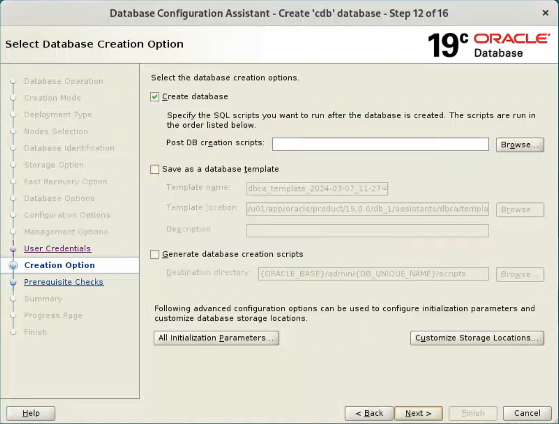Click the Database Identification step label
559x424 pixels.
click(x=69, y=148)
